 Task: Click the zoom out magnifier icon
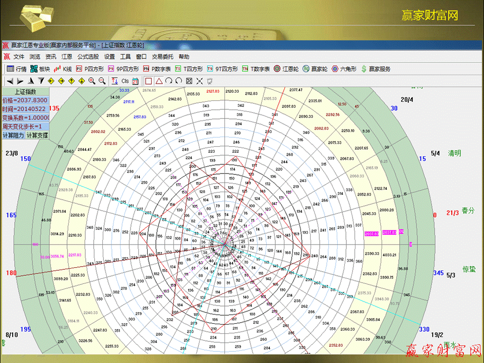point(102,81)
